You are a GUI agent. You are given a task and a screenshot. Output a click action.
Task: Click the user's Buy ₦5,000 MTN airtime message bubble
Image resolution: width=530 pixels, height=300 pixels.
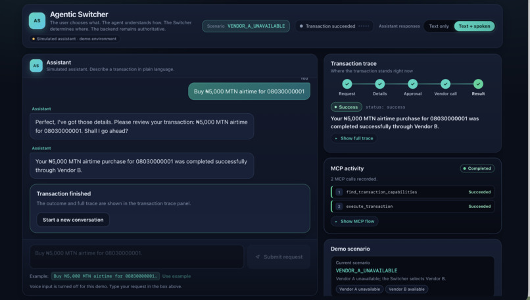(249, 91)
